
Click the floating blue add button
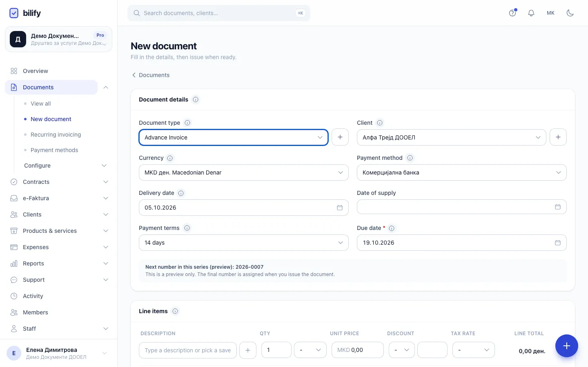[x=567, y=346]
